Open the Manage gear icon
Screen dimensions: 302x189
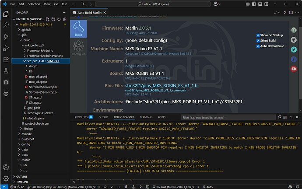tap(6, 178)
